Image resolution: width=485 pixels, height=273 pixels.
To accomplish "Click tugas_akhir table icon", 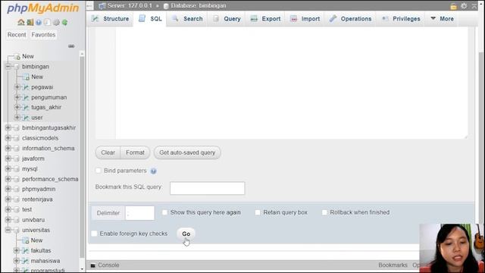I will point(26,108).
